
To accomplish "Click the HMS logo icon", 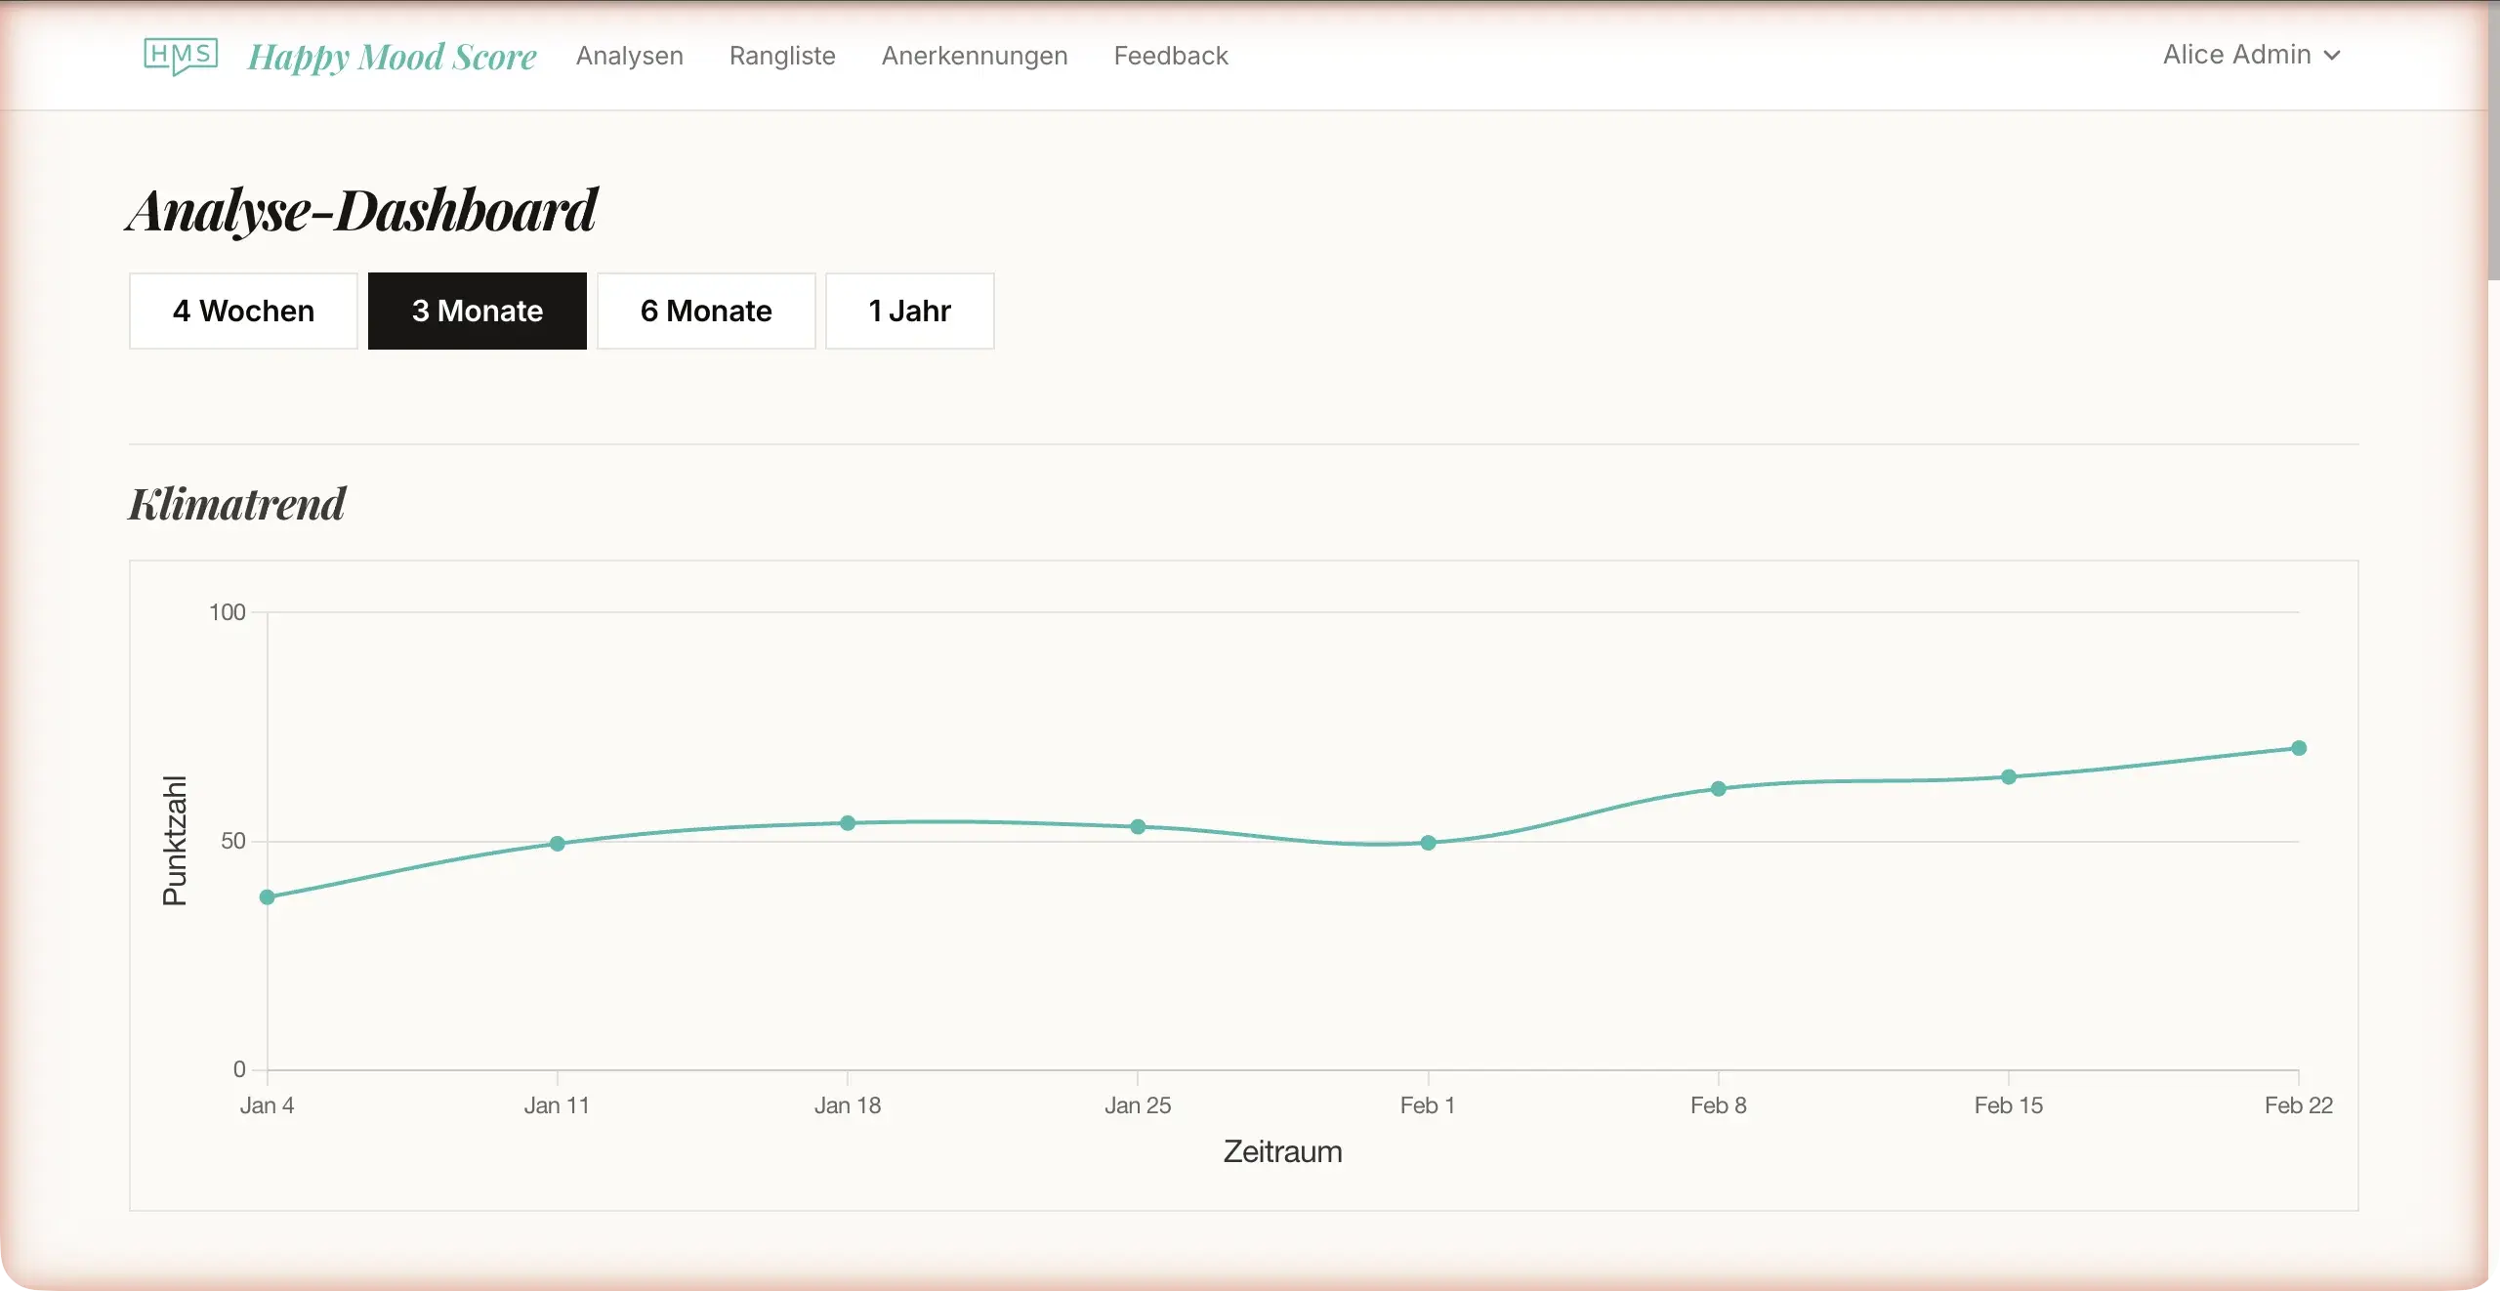I will coord(180,56).
